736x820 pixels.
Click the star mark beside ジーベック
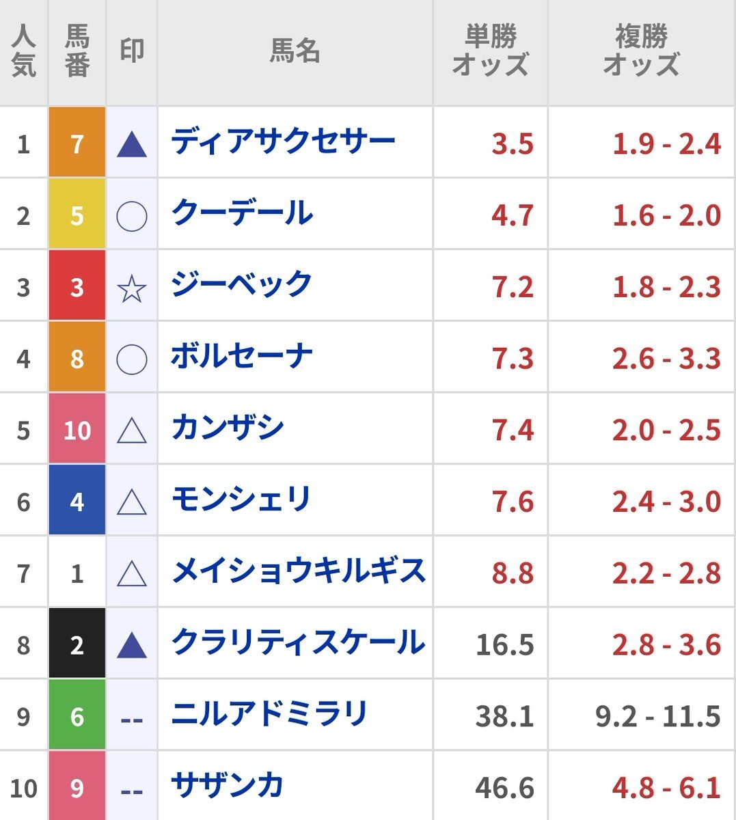coord(132,288)
